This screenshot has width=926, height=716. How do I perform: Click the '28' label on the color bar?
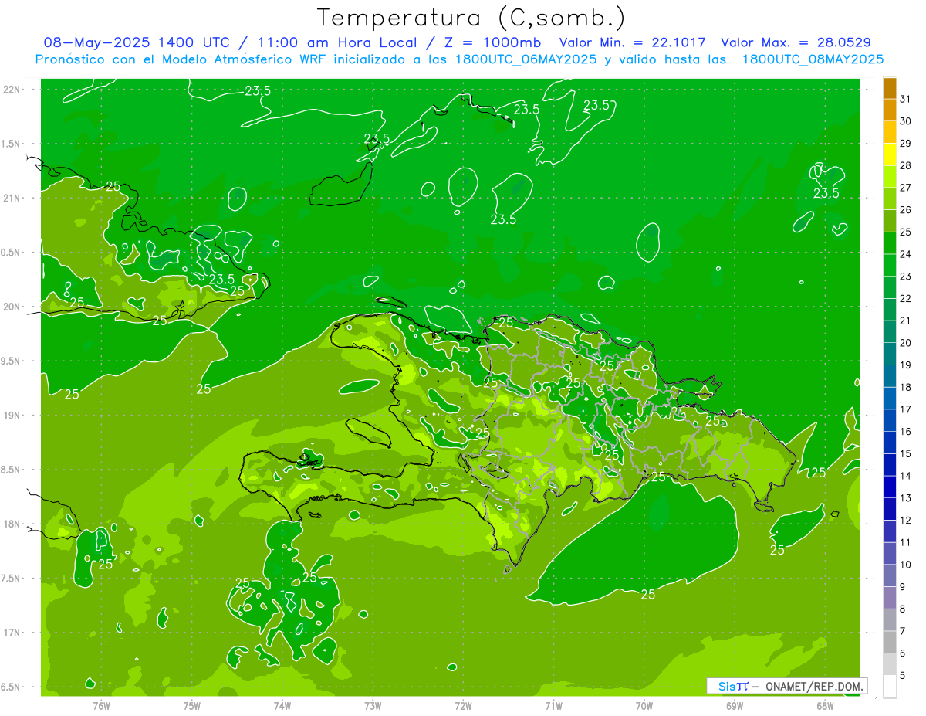[x=905, y=165]
